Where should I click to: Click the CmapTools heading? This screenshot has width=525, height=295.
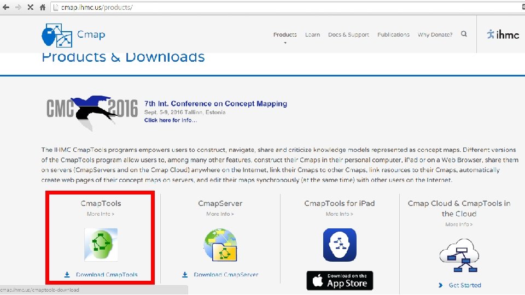click(x=101, y=203)
